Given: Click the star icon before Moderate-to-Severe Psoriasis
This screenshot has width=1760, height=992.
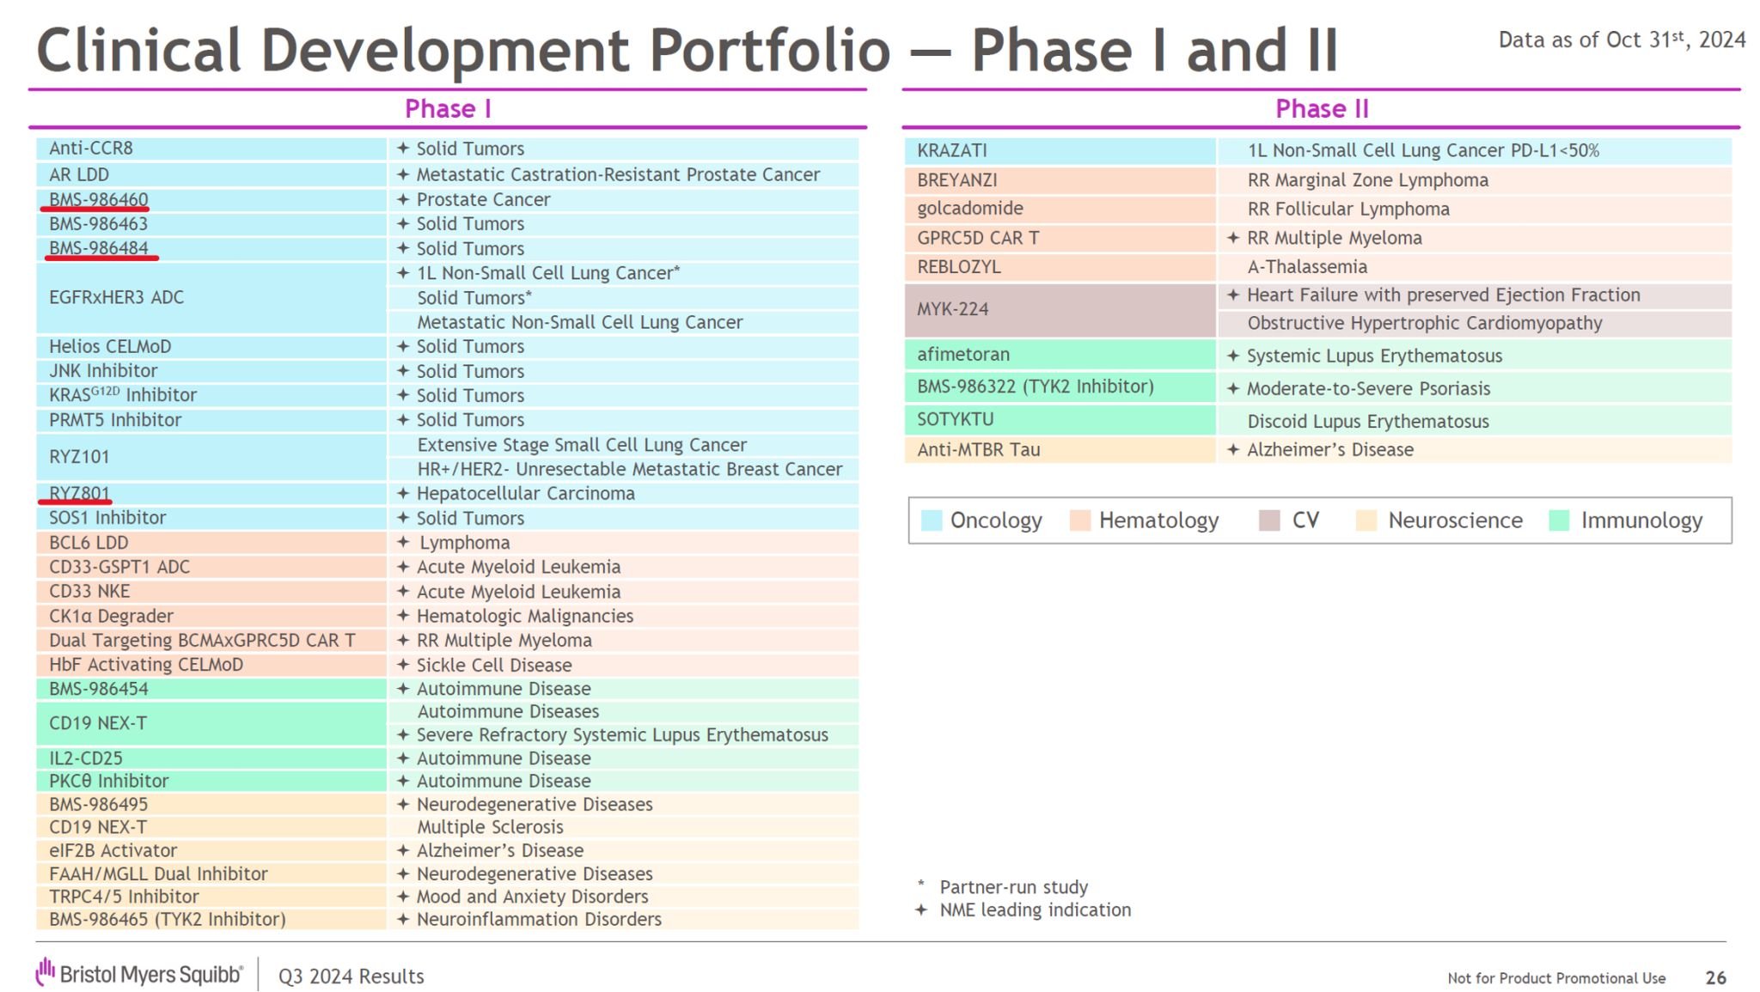Looking at the screenshot, I should click(x=1232, y=388).
